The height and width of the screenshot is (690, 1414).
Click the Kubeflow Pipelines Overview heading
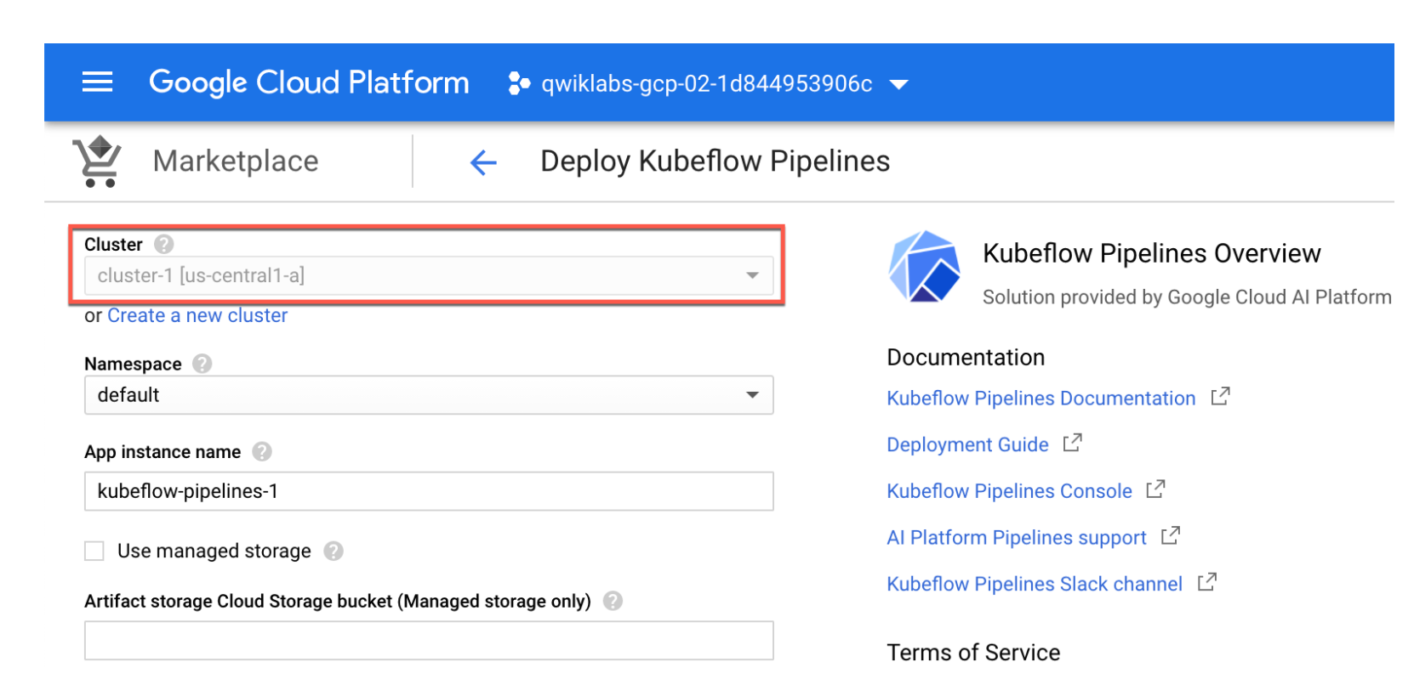point(1152,253)
